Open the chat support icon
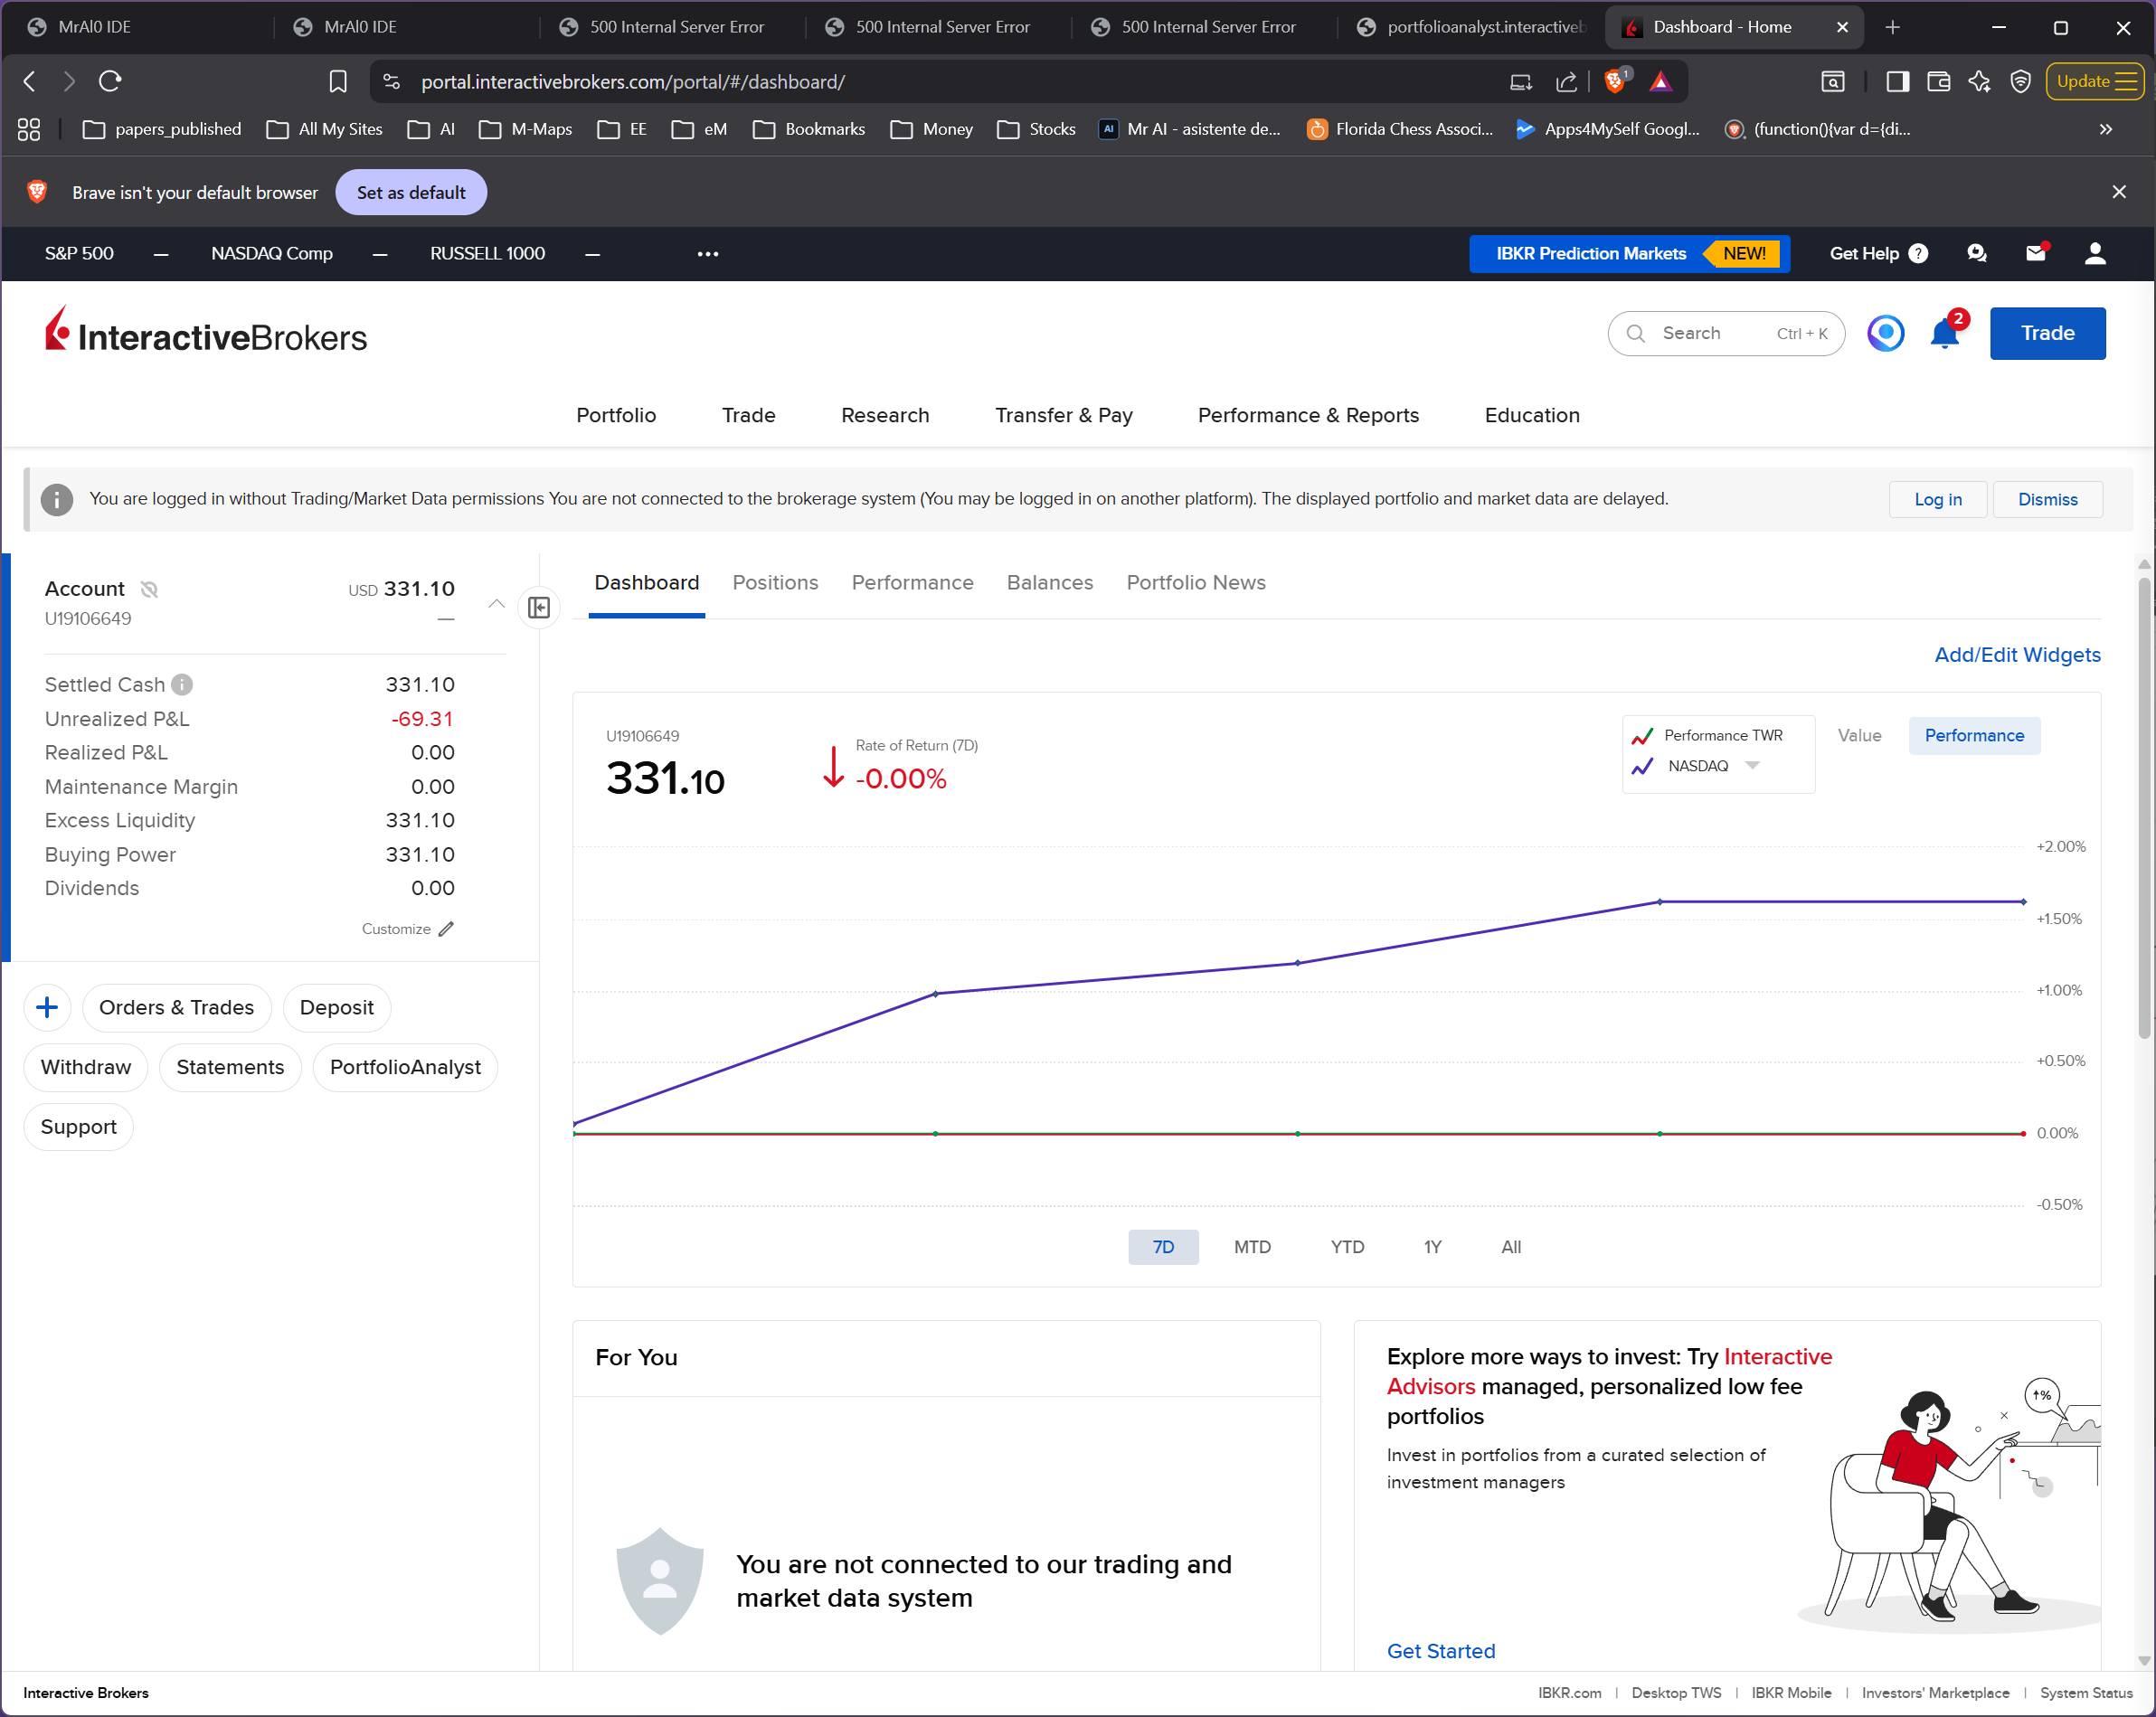This screenshot has width=2156, height=1717. (1976, 253)
